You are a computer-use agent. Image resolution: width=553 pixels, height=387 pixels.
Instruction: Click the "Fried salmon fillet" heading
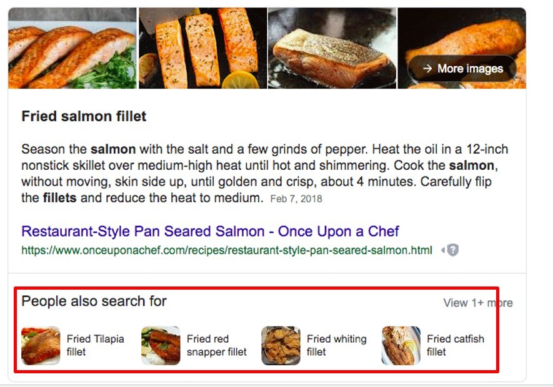pos(84,116)
